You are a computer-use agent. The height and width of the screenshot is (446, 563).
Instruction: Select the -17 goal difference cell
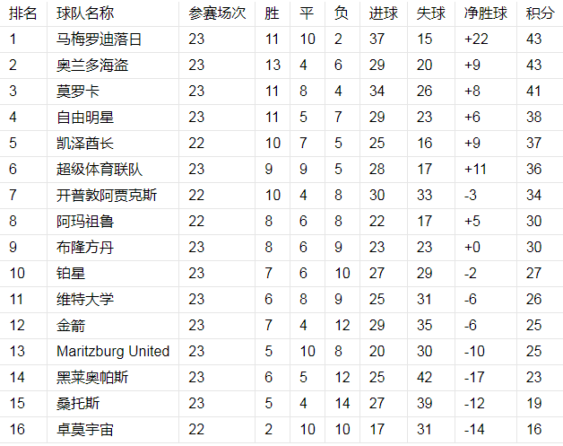(474, 378)
